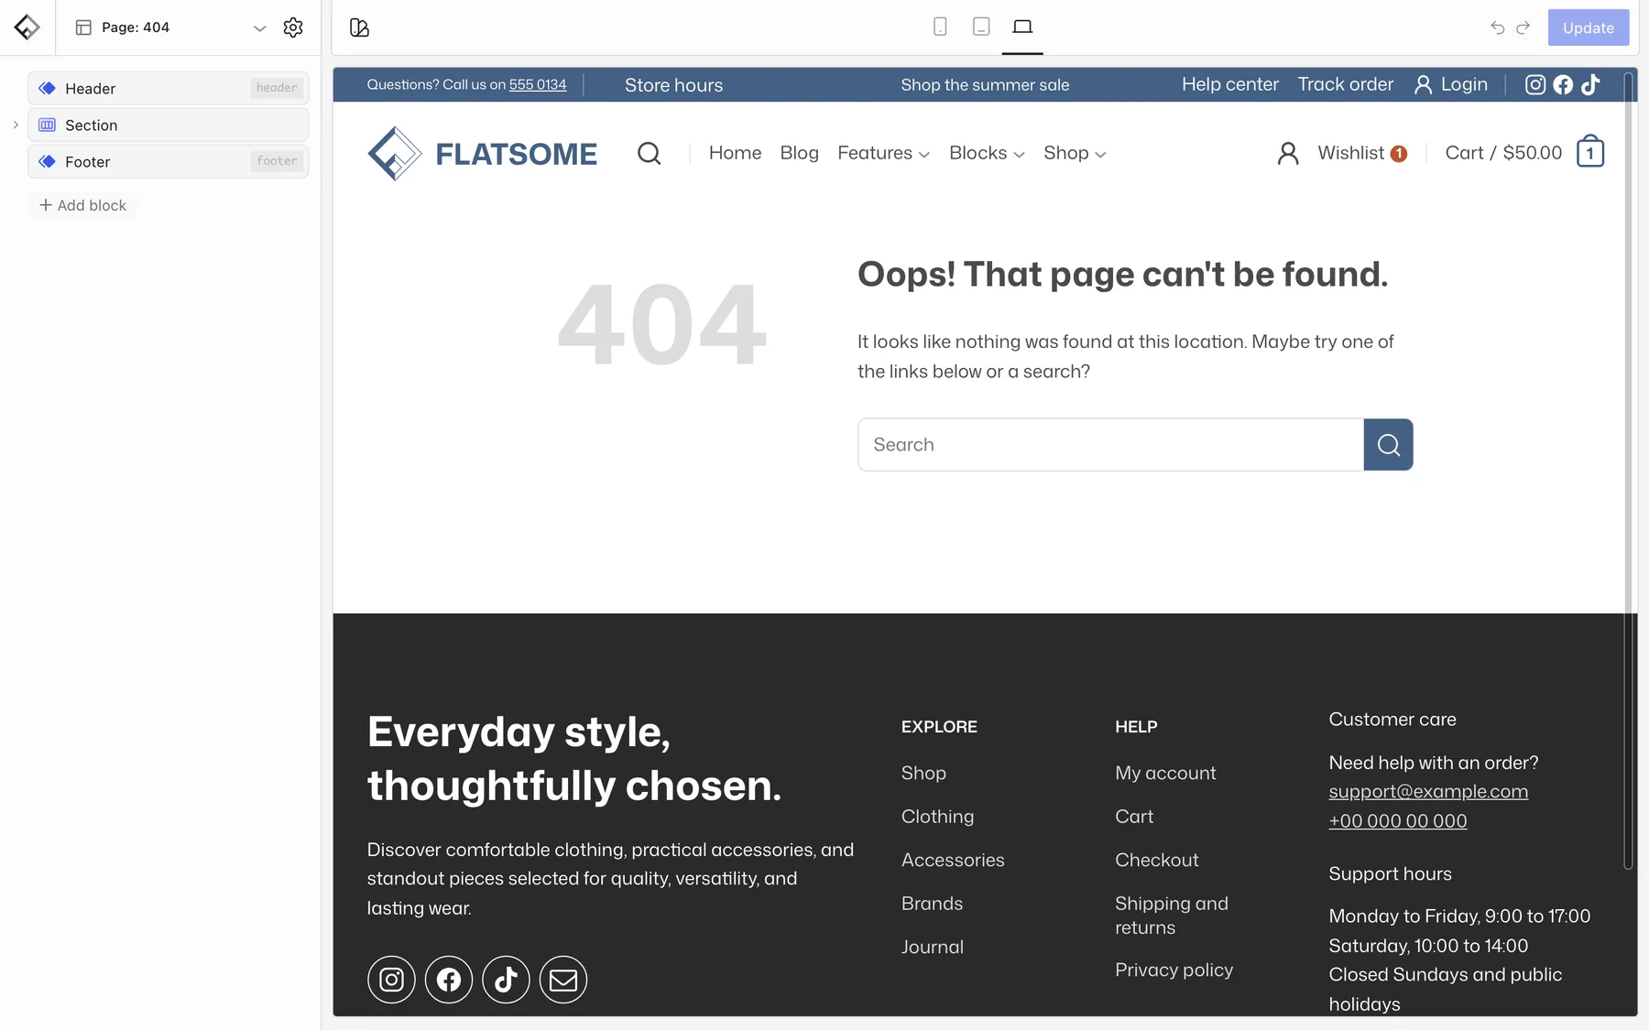Click the Wishlist link

click(1361, 153)
